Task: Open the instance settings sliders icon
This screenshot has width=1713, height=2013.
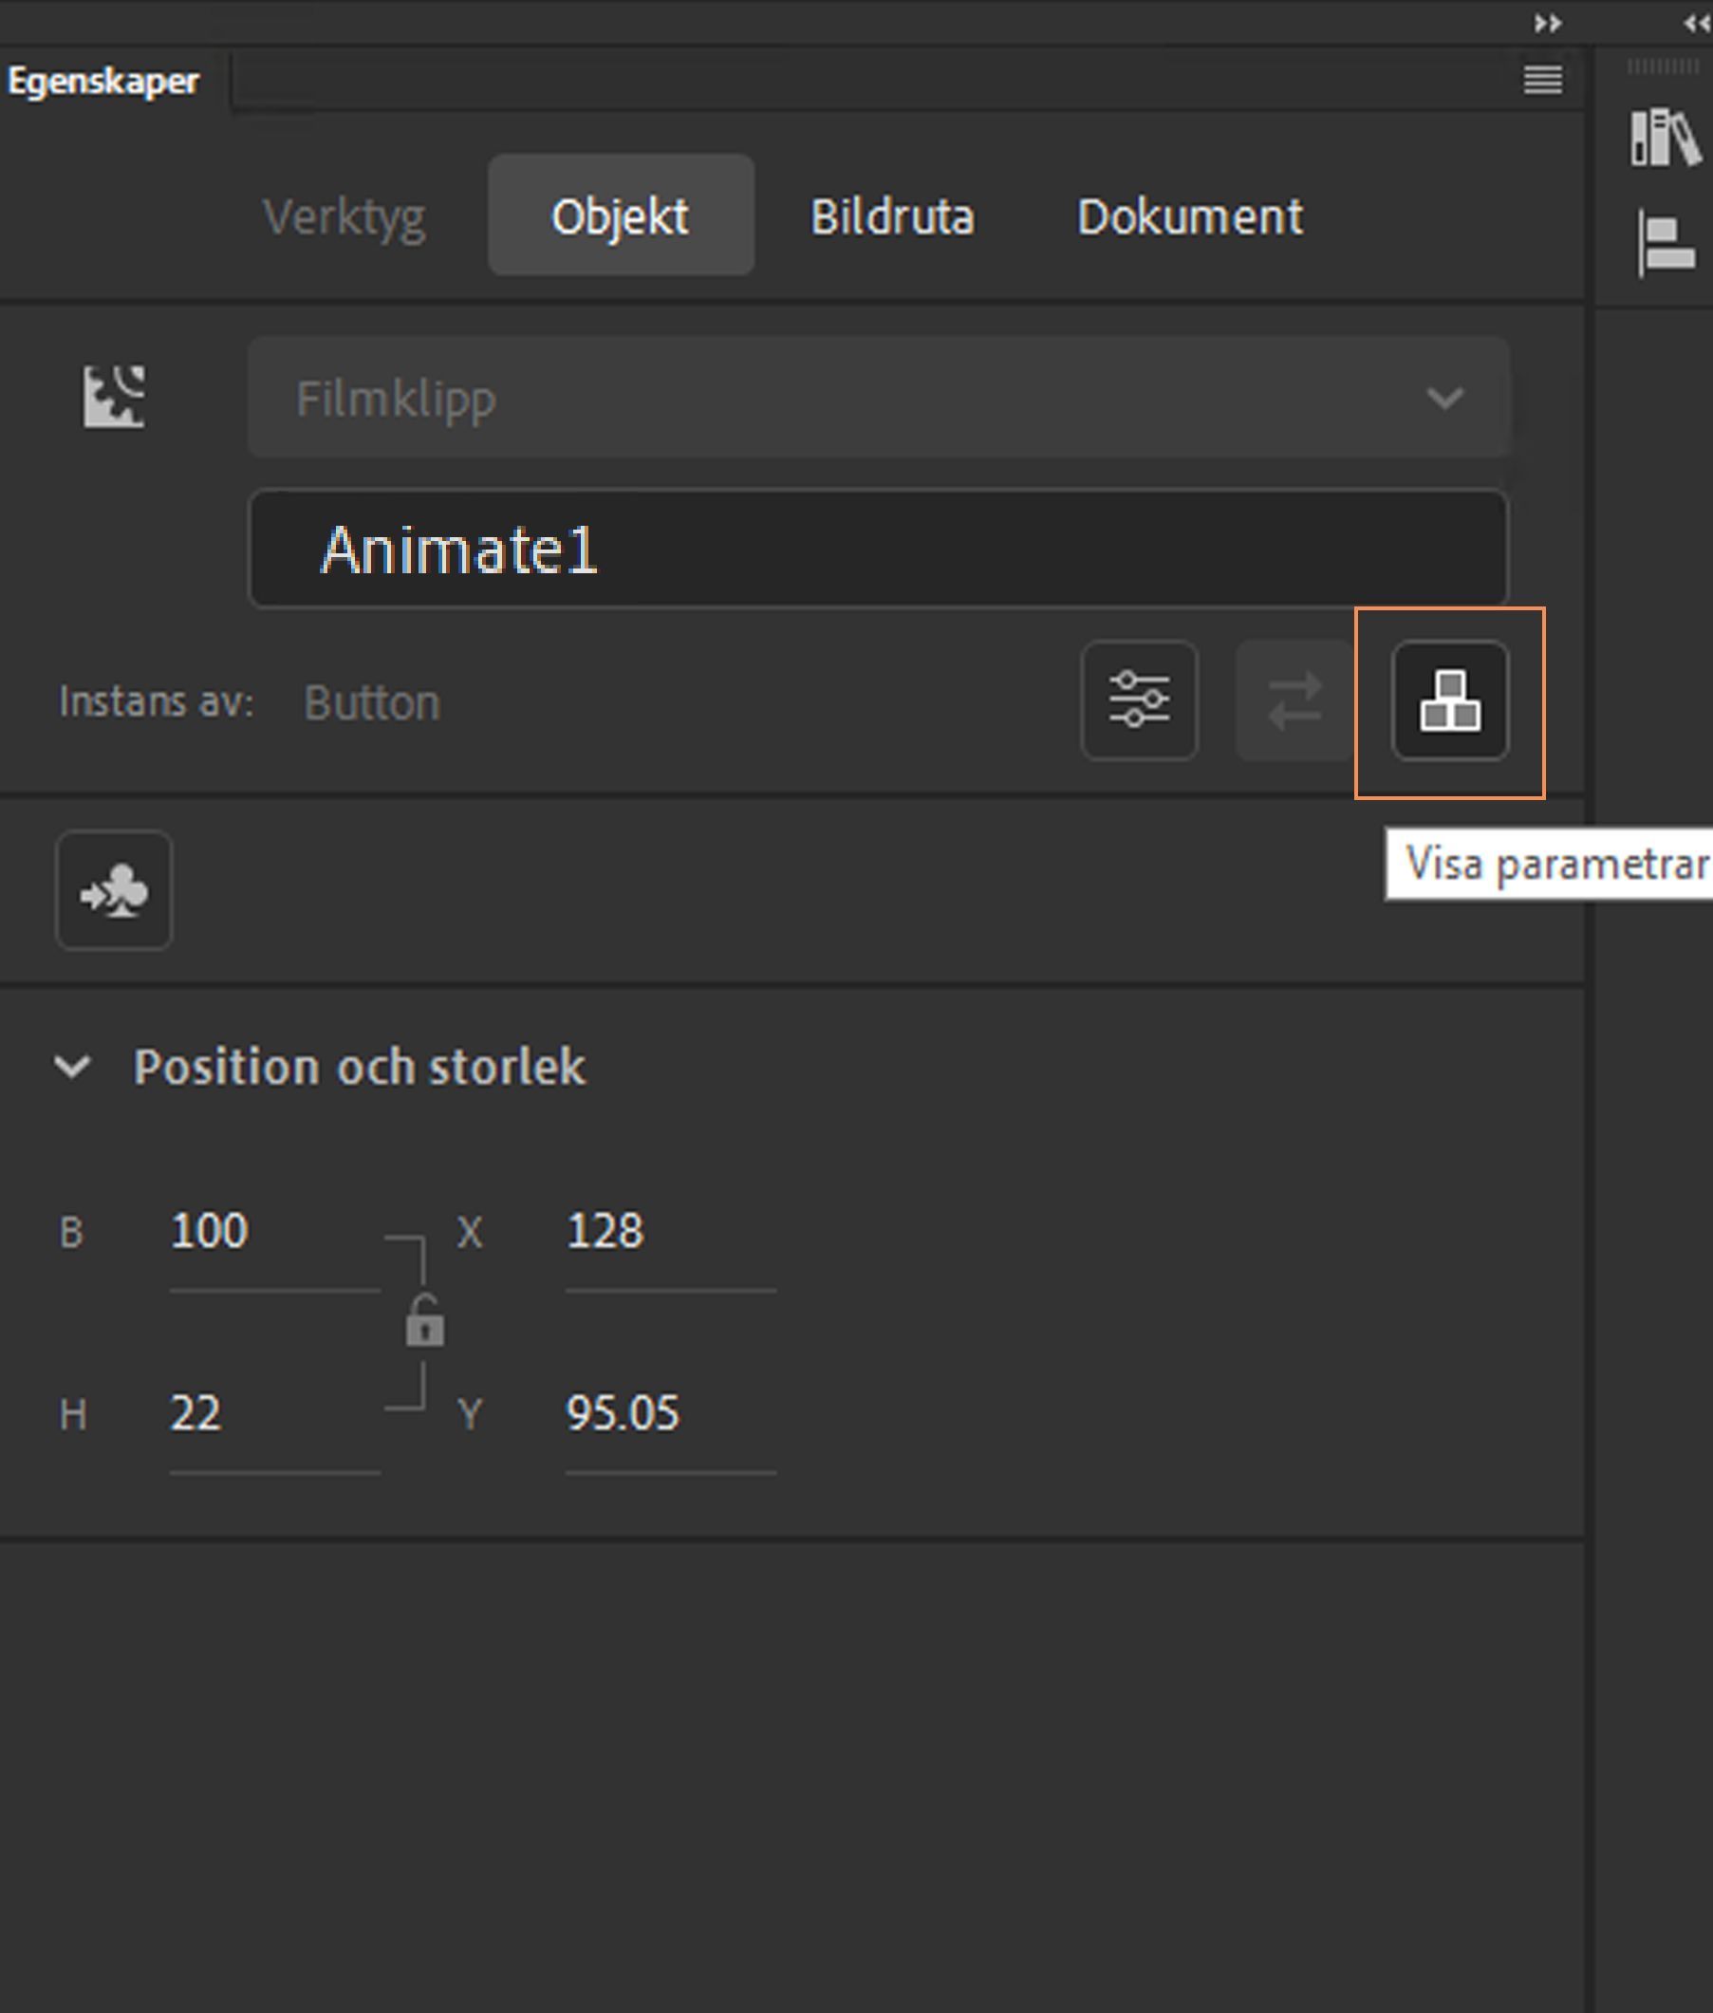Action: (x=1138, y=700)
